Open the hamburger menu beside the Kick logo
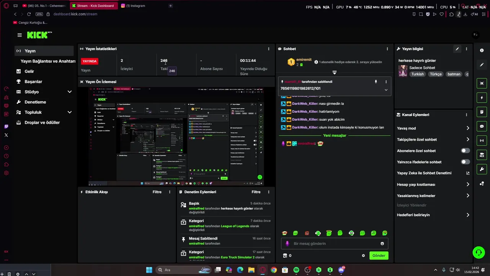490x276 pixels. tap(20, 35)
